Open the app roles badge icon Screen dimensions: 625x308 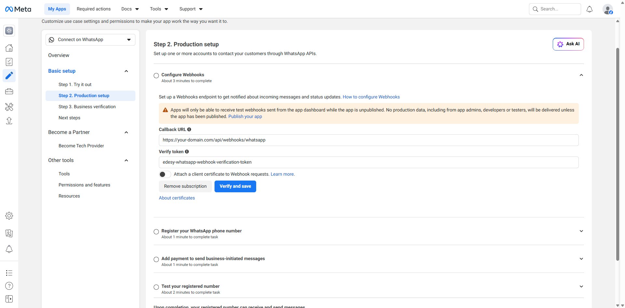[x=9, y=233]
